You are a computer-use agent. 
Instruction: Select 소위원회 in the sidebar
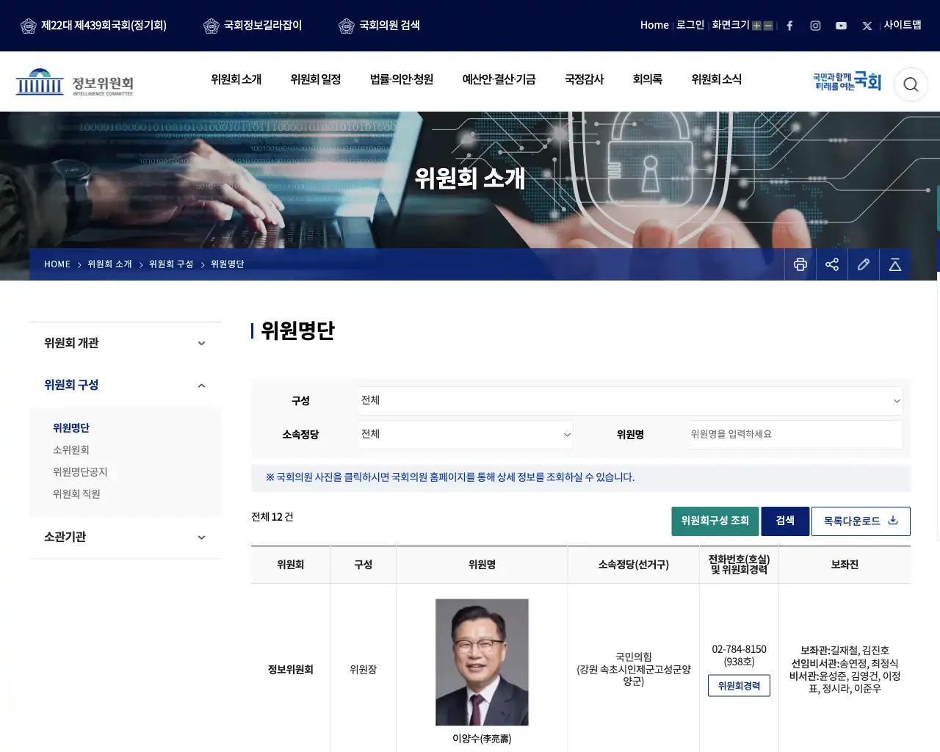click(x=71, y=449)
